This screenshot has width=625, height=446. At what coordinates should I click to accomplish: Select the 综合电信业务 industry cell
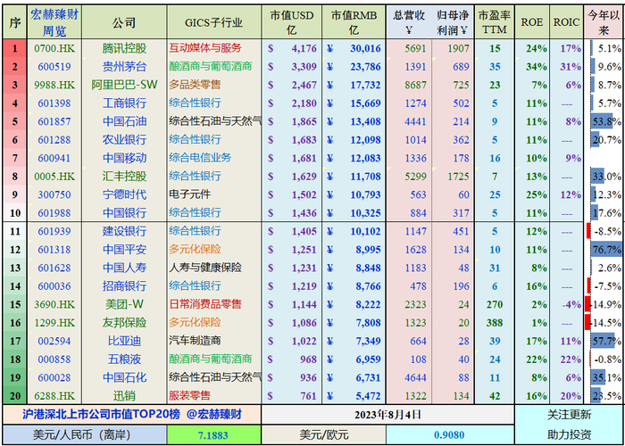(x=214, y=158)
